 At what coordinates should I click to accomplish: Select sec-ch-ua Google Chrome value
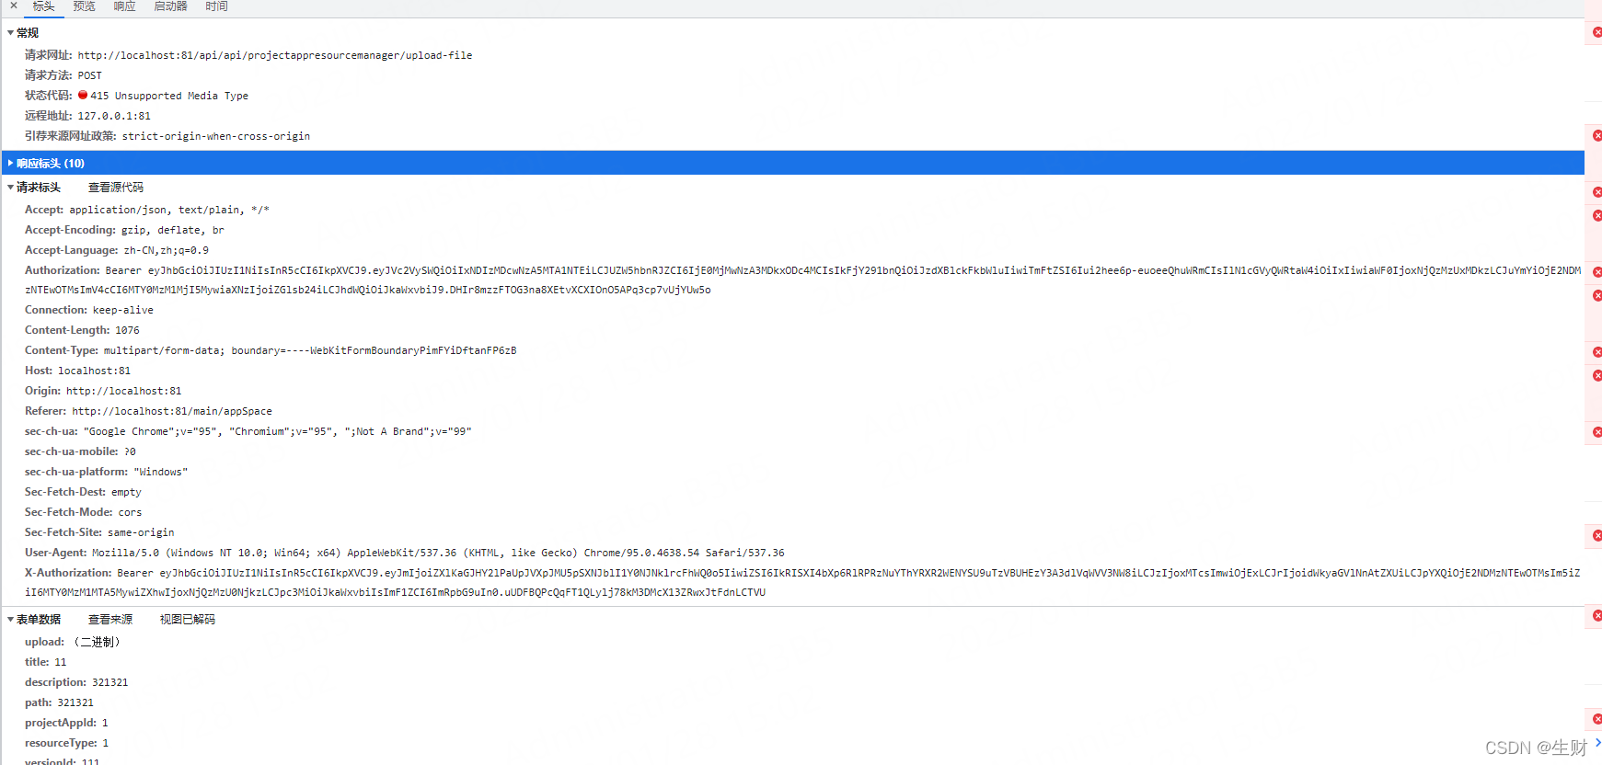pos(277,432)
